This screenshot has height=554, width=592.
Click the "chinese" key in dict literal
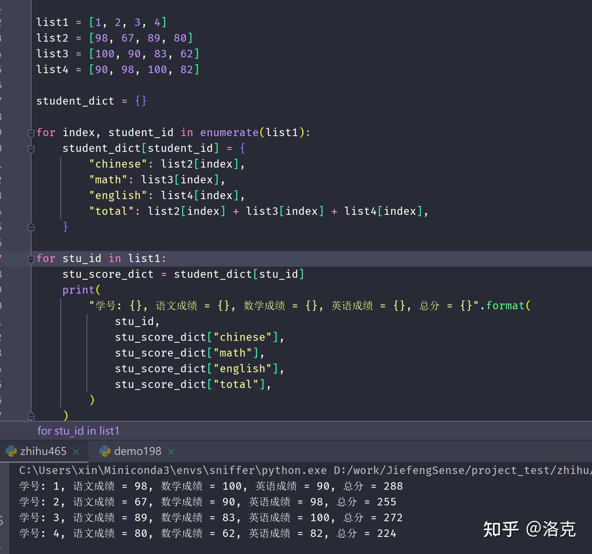[118, 164]
